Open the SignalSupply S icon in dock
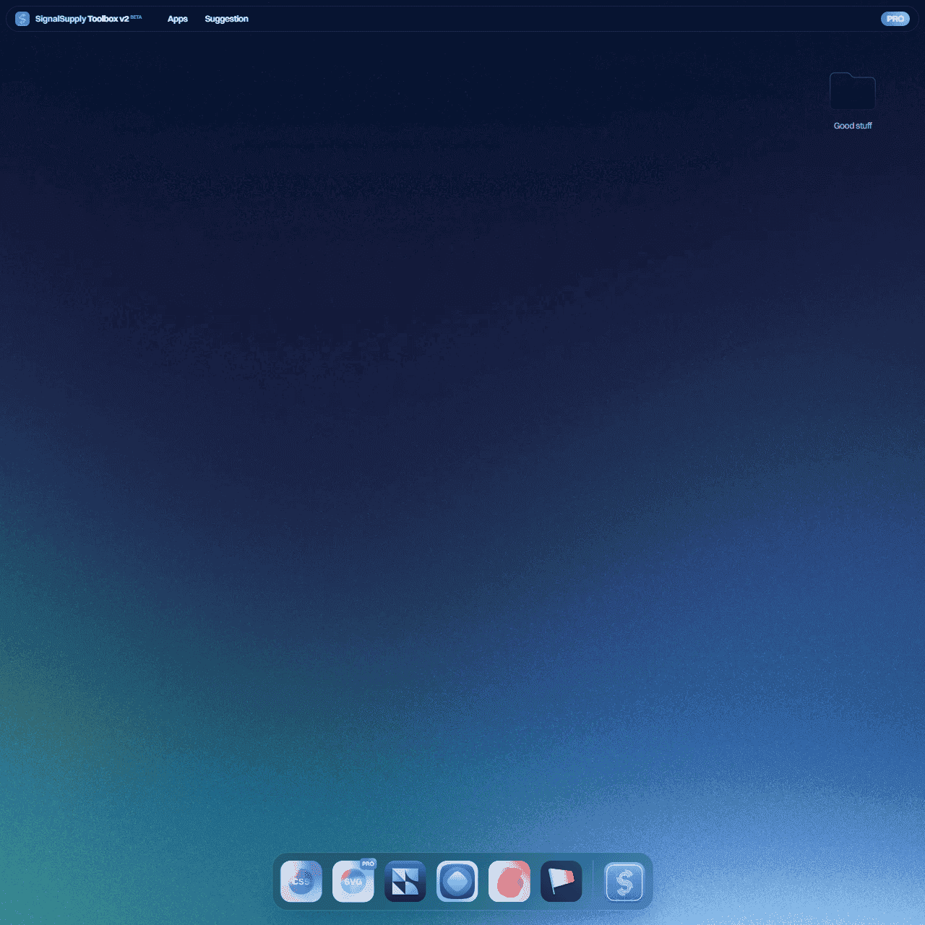The image size is (925, 925). (x=624, y=882)
